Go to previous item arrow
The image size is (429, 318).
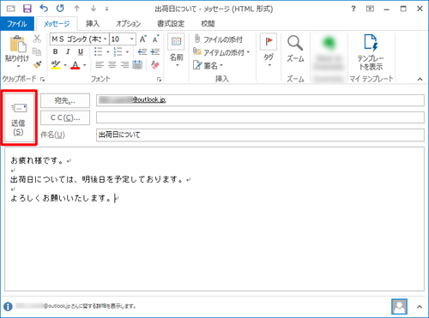[76, 9]
